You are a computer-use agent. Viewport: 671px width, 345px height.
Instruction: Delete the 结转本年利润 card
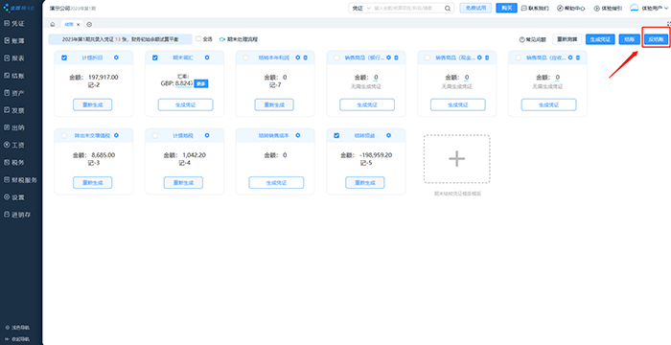point(306,57)
